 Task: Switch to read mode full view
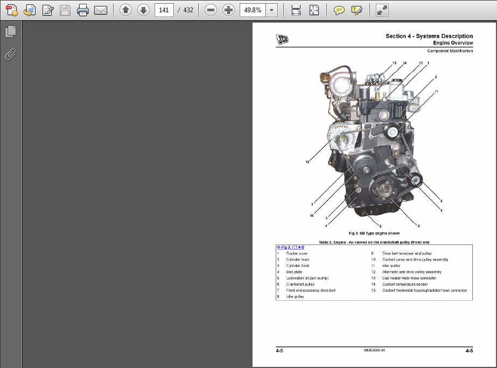click(382, 10)
